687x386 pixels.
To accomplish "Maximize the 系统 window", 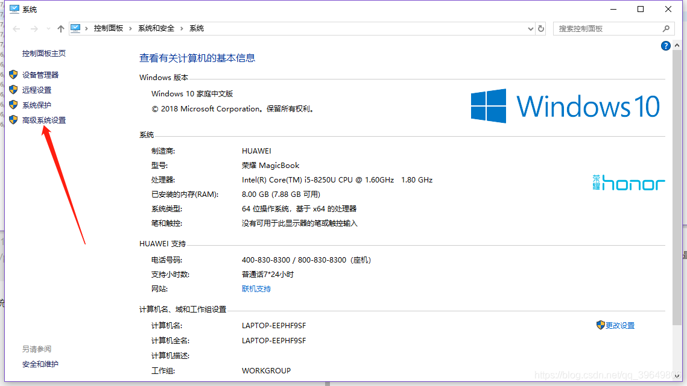I will (x=641, y=9).
